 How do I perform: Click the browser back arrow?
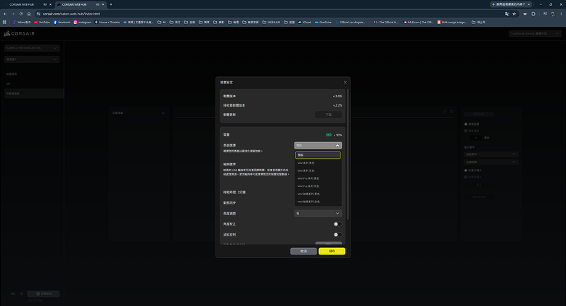[5, 14]
